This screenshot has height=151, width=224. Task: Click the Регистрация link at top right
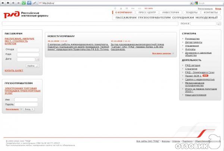coord(205,8)
